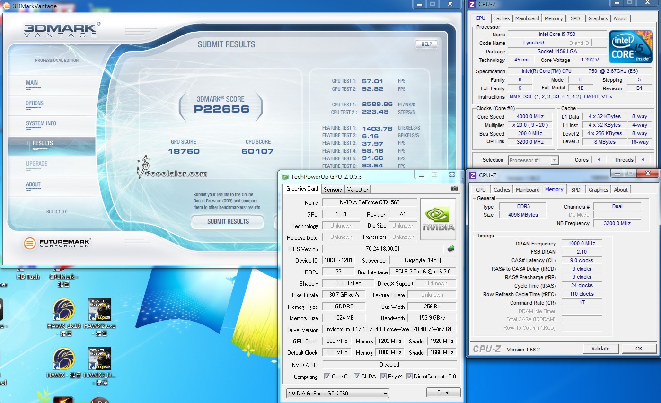The image size is (661, 403).
Task: Switch to Validation tab in GPU-Z
Action: (358, 189)
